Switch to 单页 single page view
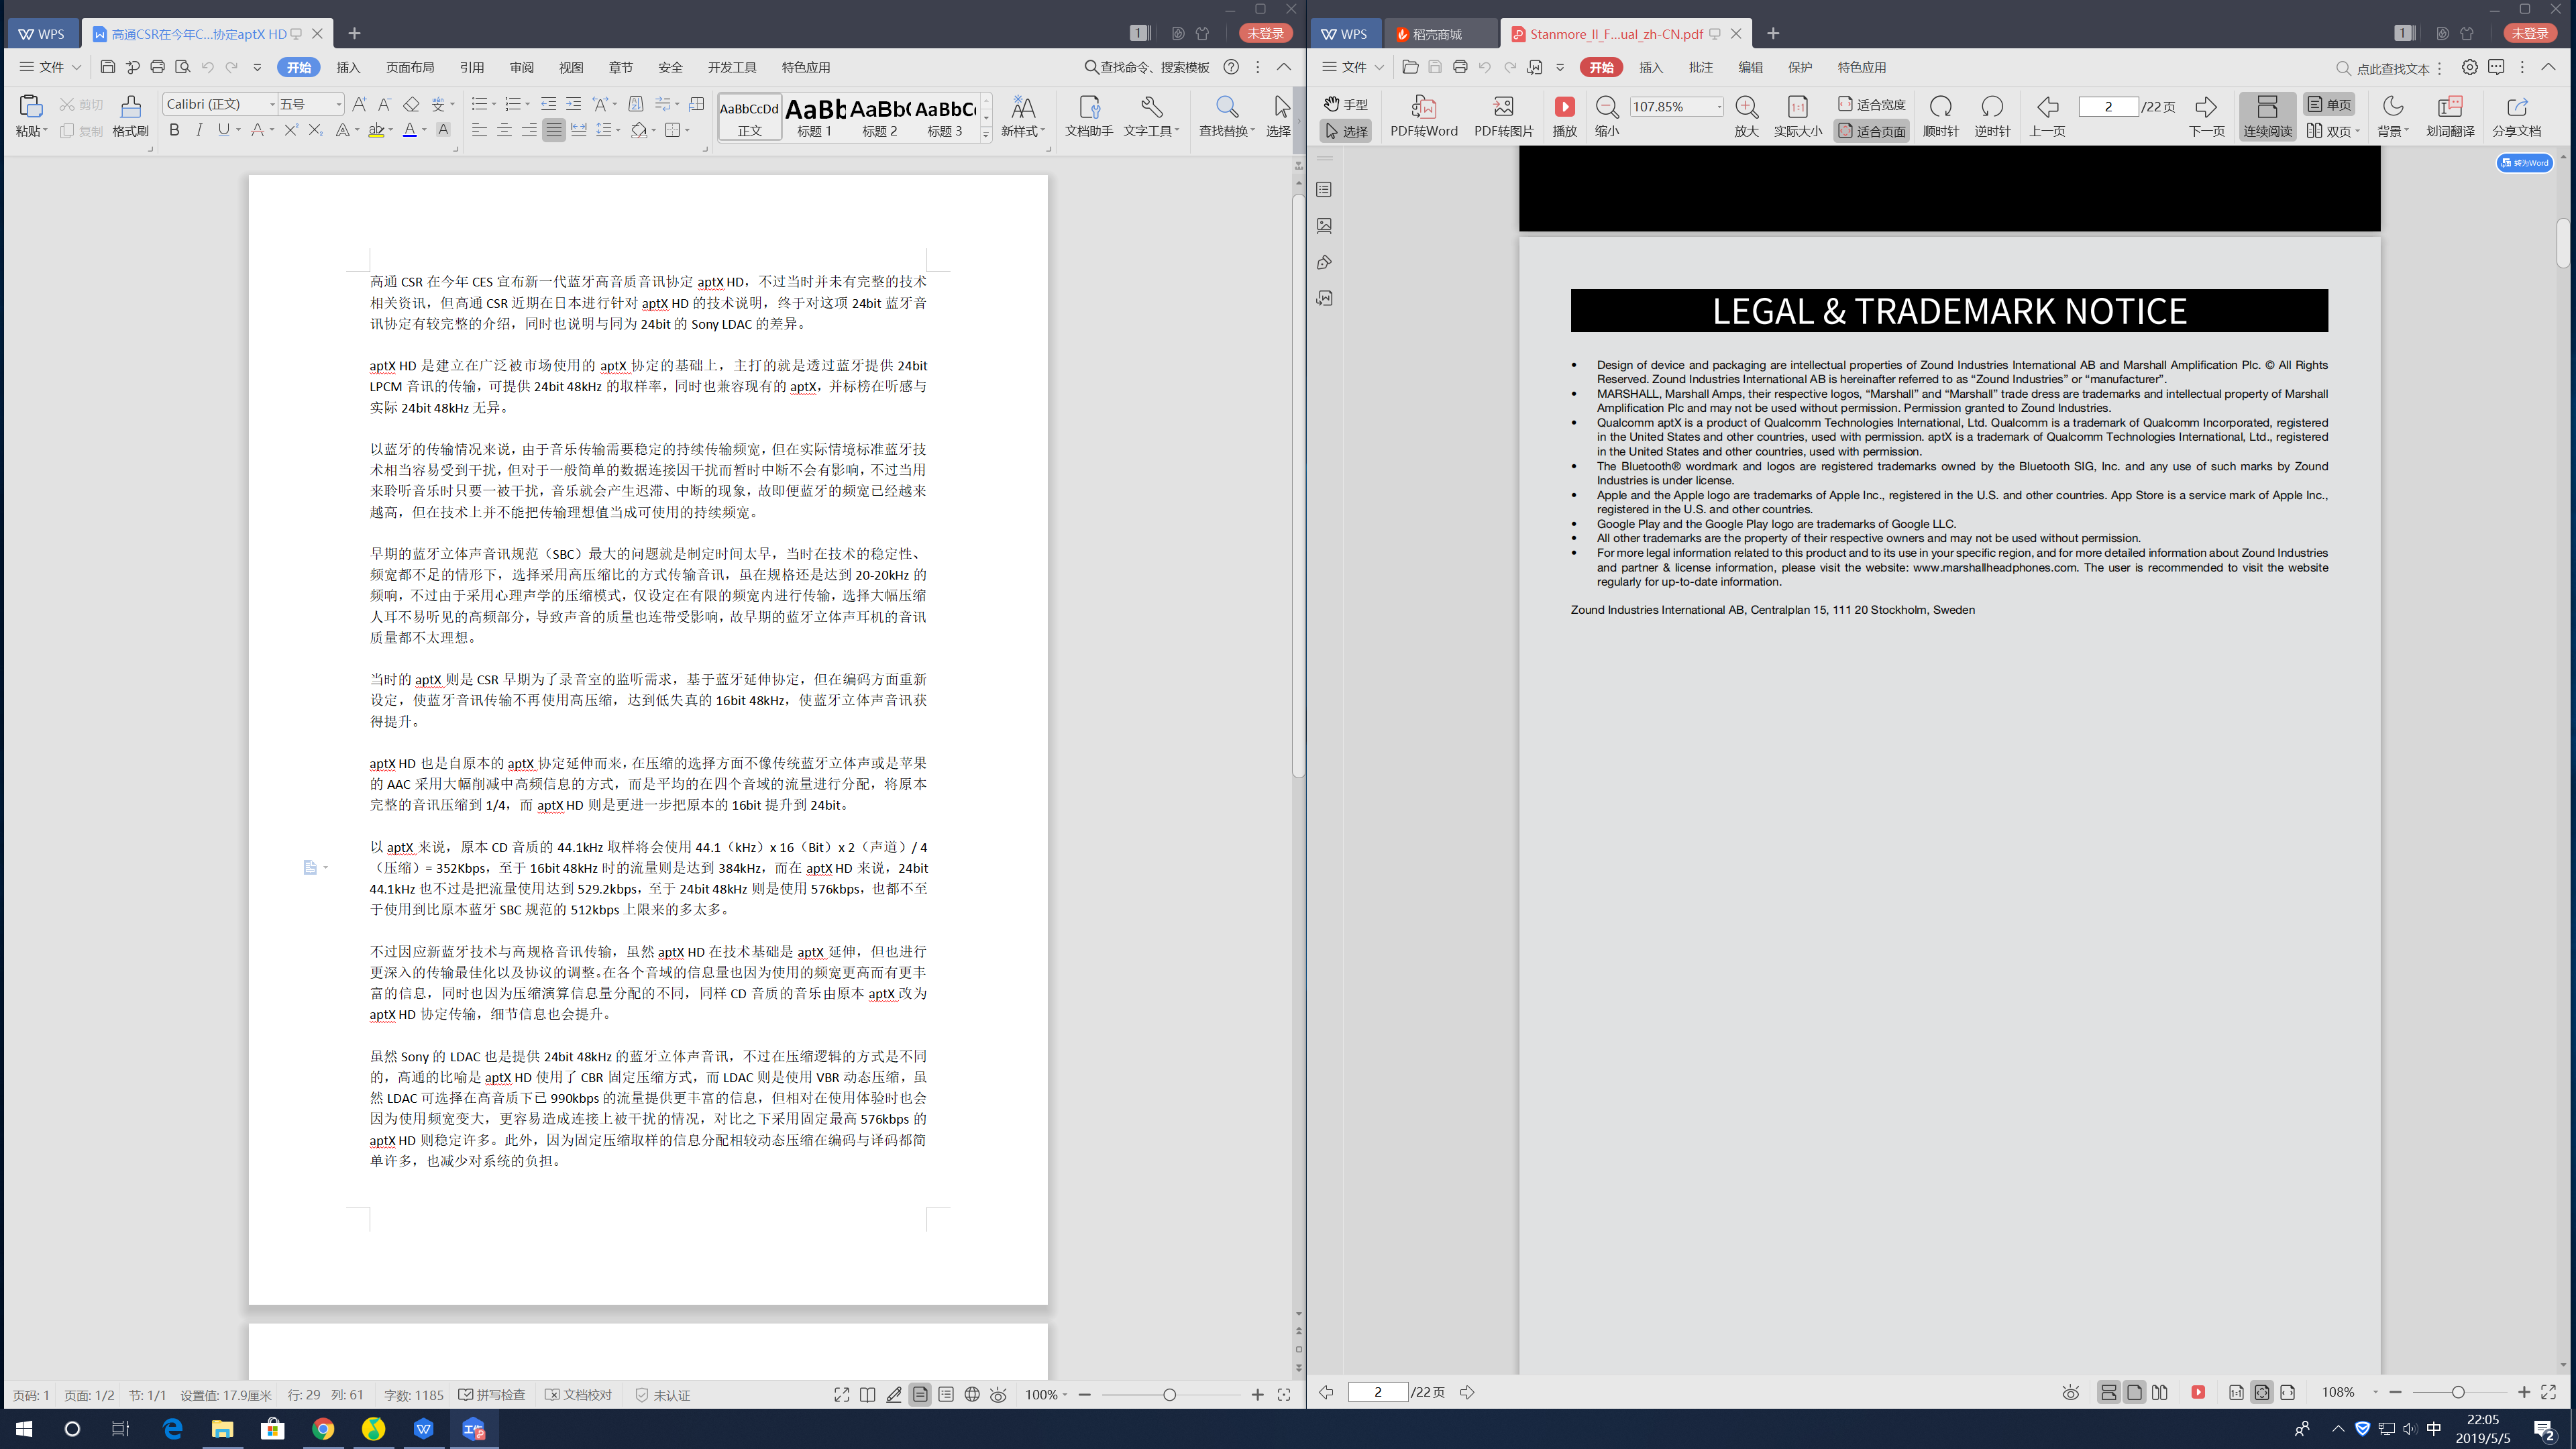Screen dimensions: 2576x1449 coord(2329,104)
